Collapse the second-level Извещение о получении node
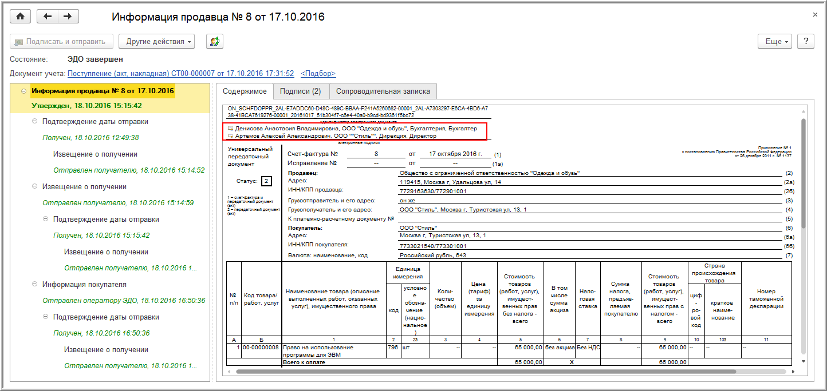The height and width of the screenshot is (391, 827). (x=34, y=186)
